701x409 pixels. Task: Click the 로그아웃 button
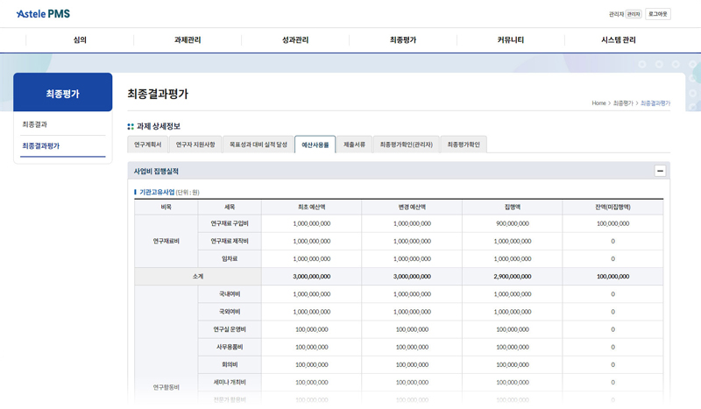(x=657, y=14)
